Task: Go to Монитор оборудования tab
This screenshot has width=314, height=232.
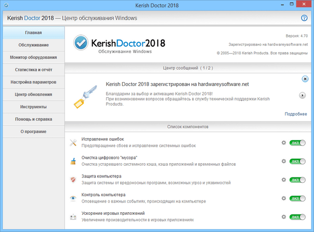Action: pyautogui.click(x=33, y=58)
